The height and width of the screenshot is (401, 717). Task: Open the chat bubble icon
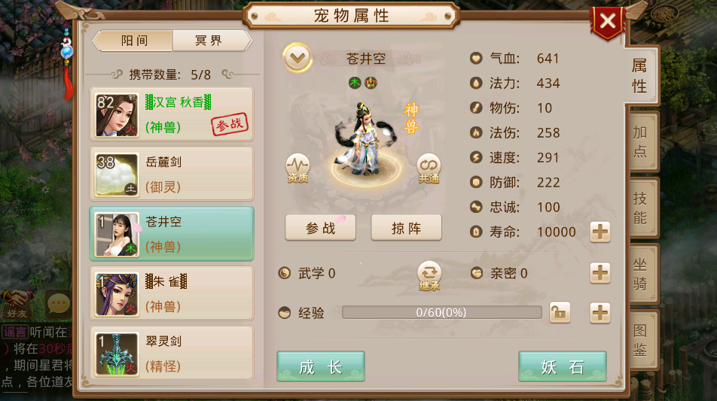(59, 303)
